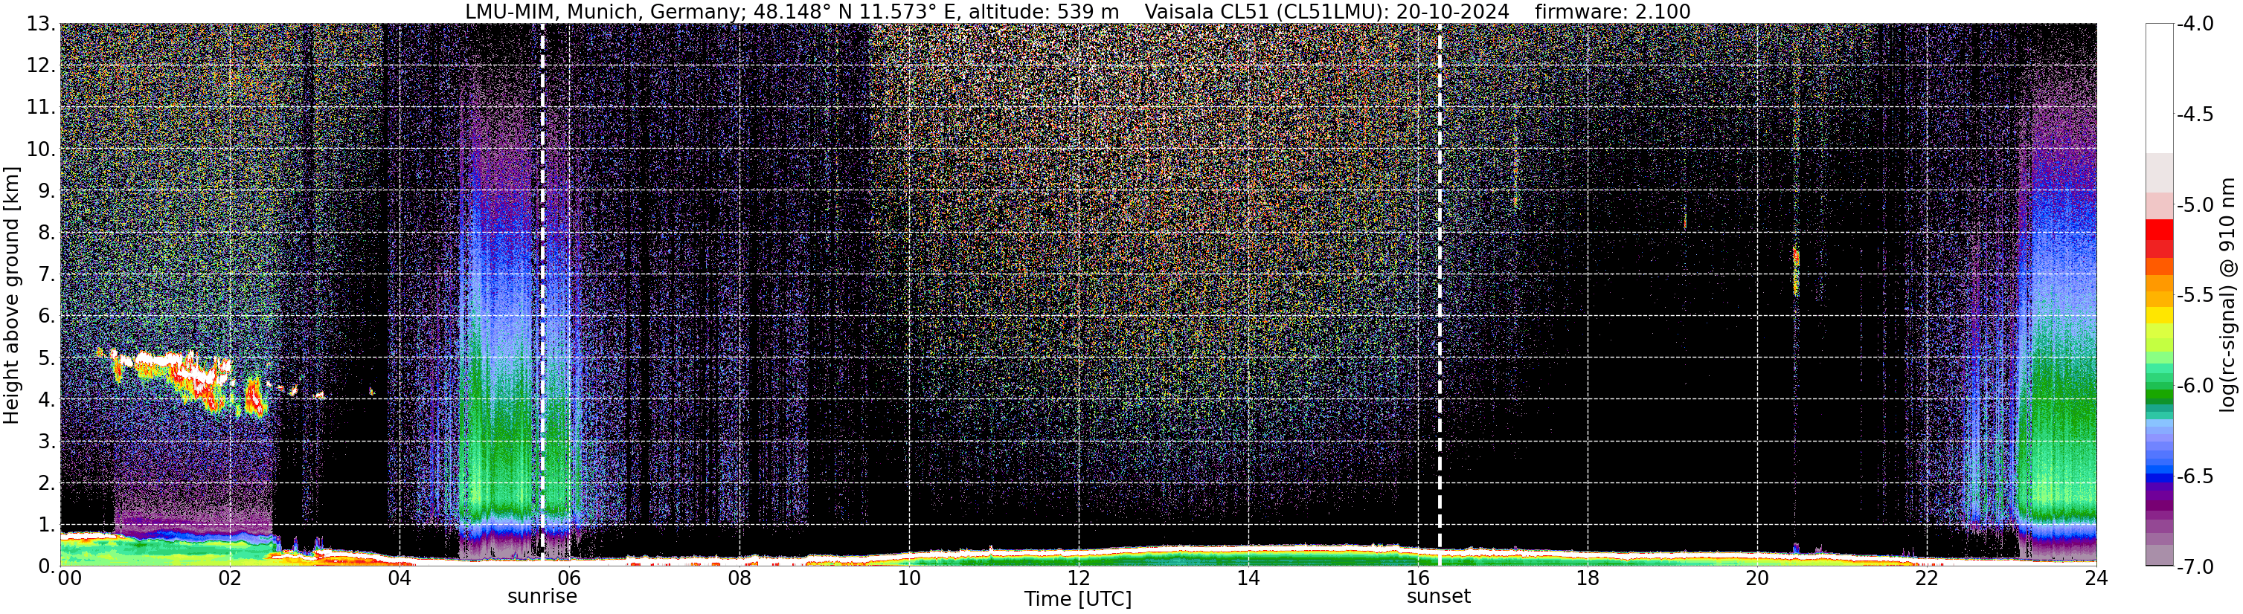The width and height of the screenshot is (2243, 614).
Task: Click the '-7.0' colorbar tick label
Action: tap(2195, 566)
